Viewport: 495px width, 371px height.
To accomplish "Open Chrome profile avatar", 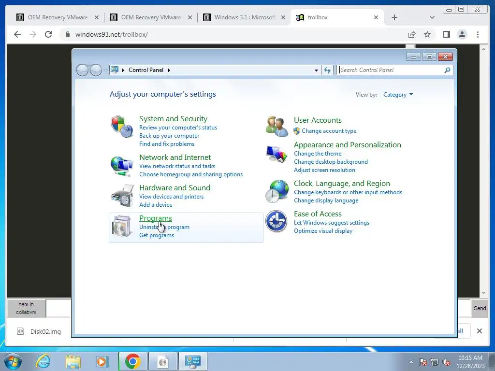I will (462, 34).
